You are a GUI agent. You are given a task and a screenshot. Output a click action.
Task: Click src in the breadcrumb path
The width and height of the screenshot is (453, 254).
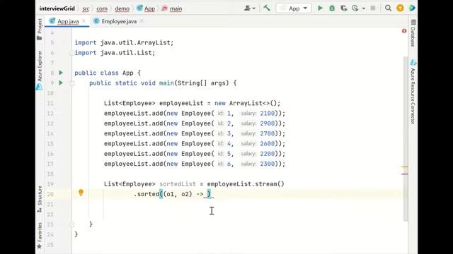tap(86, 8)
